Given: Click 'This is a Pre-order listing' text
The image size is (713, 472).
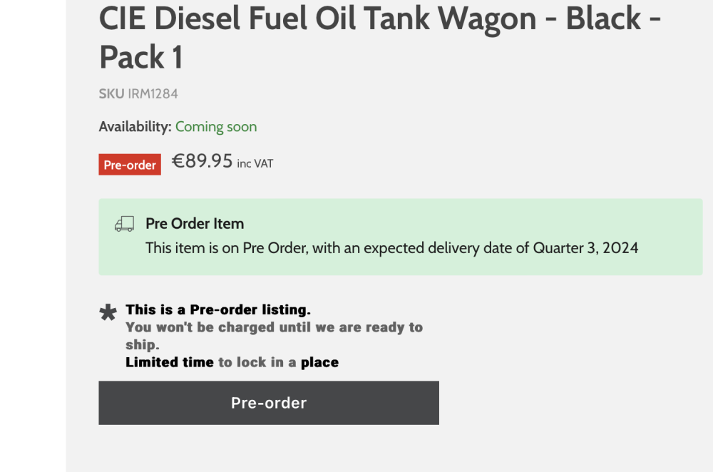Looking at the screenshot, I should click(x=218, y=310).
